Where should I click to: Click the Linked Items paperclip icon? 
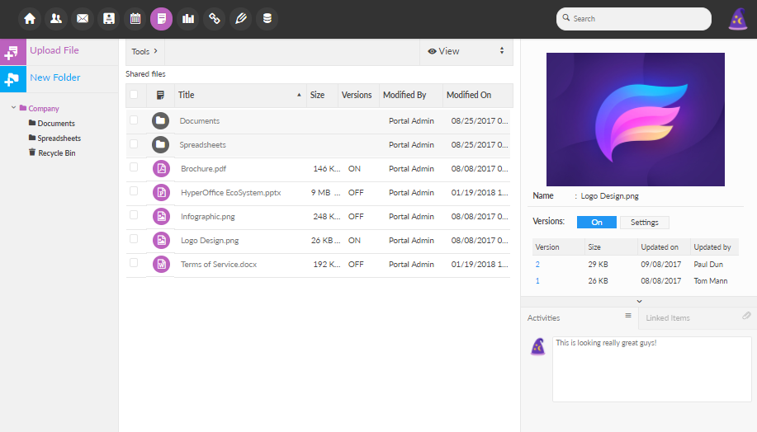coord(746,316)
